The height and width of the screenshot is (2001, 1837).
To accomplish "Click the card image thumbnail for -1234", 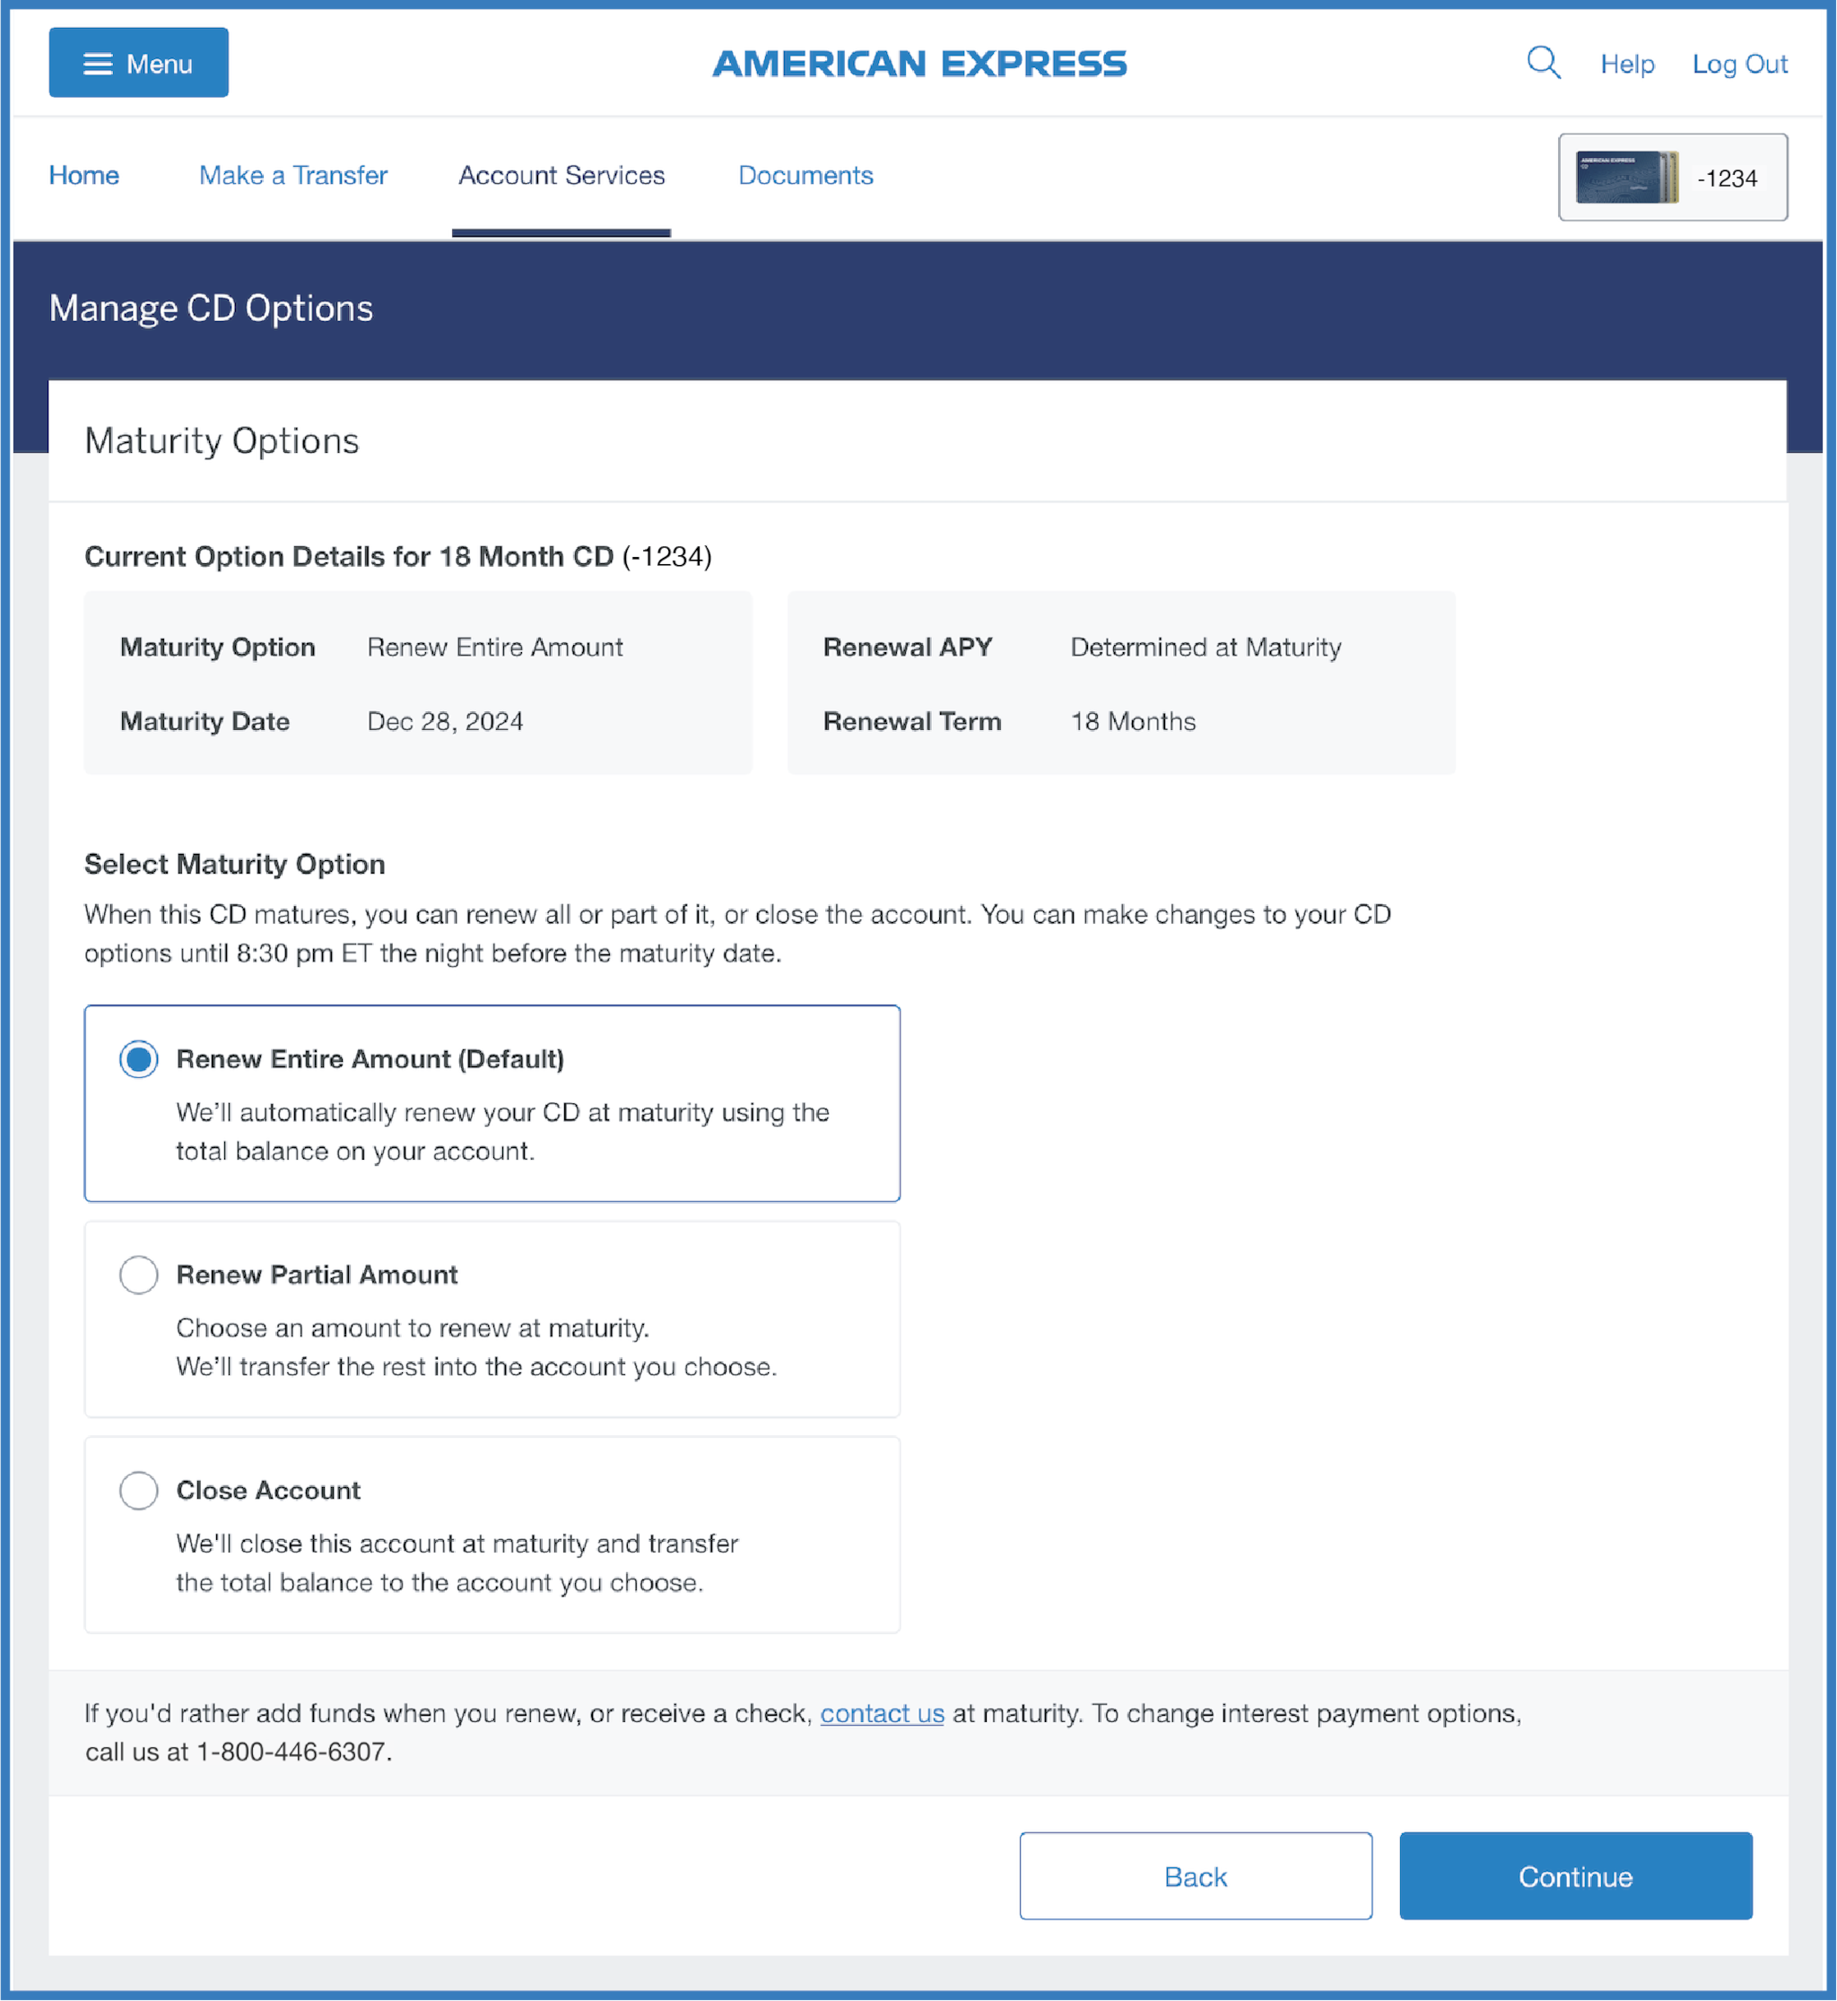I will 1625,177.
